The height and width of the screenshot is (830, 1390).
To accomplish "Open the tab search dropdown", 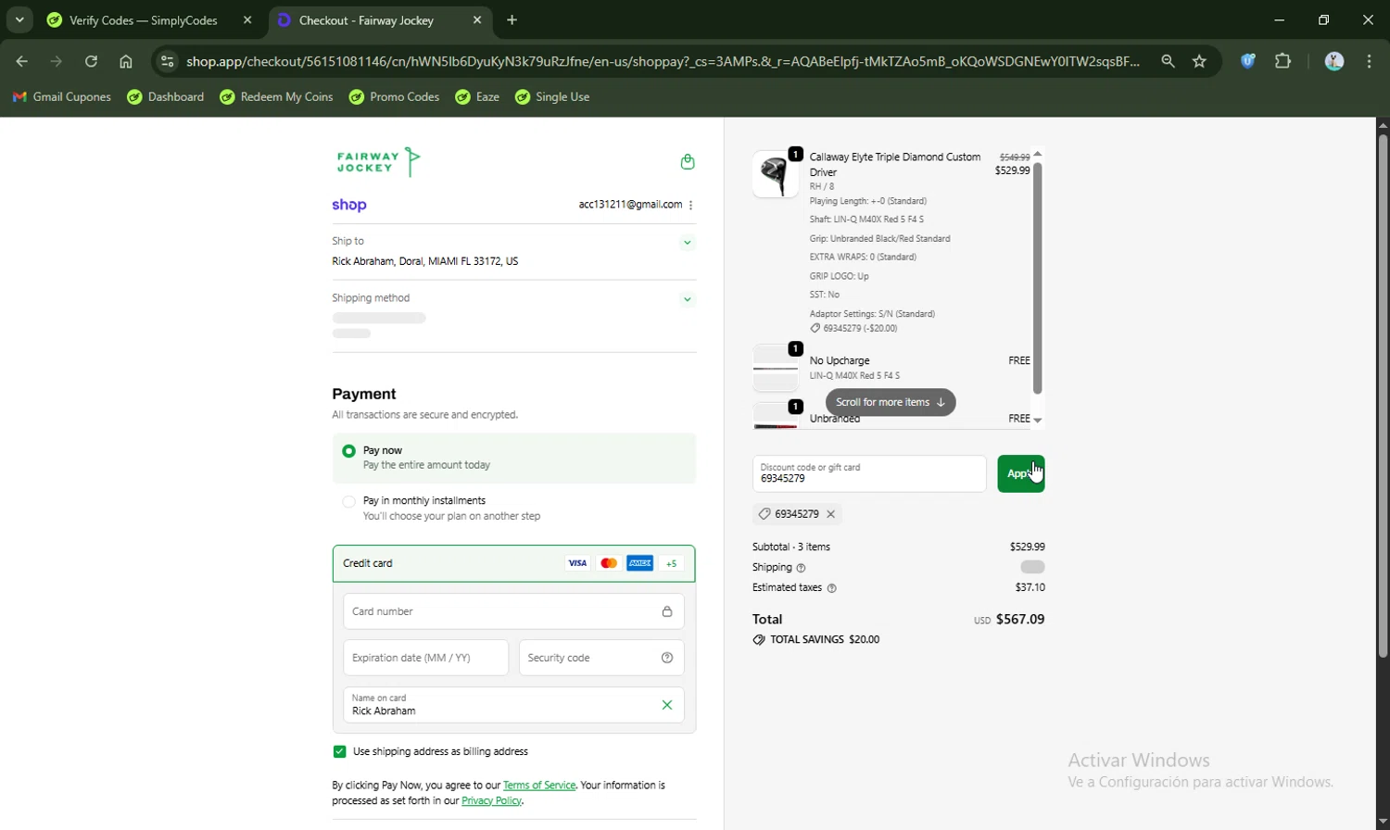I will (19, 19).
